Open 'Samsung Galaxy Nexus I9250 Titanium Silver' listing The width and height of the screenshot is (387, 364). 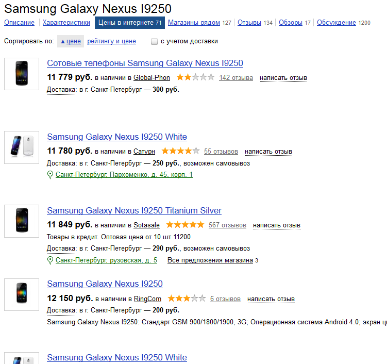(x=134, y=210)
